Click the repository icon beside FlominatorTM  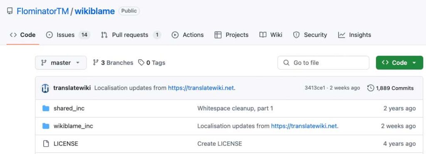[10, 11]
